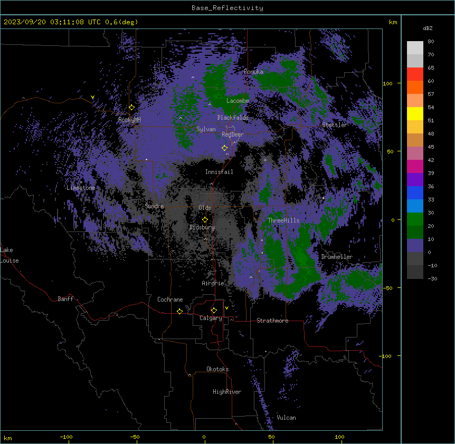Viewport: 455px width, 444px height.
Task: Click the Okotoks label
Action: 217,369
